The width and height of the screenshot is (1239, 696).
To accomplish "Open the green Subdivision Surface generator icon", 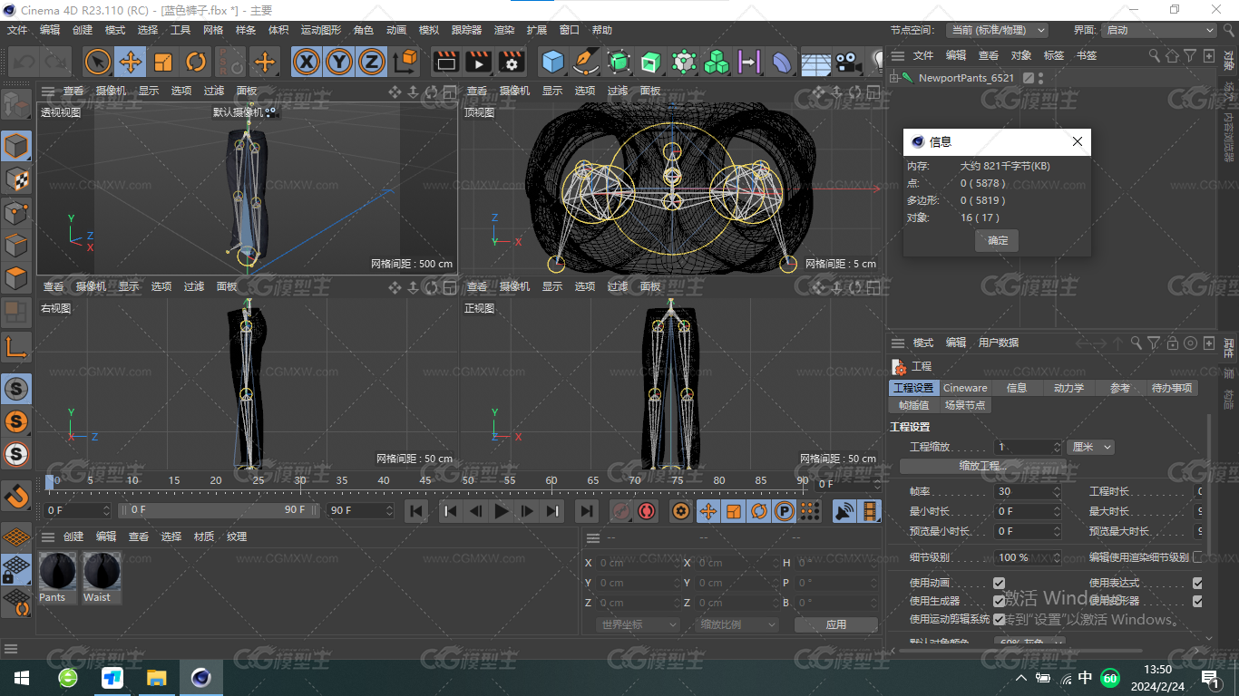I will 619,62.
